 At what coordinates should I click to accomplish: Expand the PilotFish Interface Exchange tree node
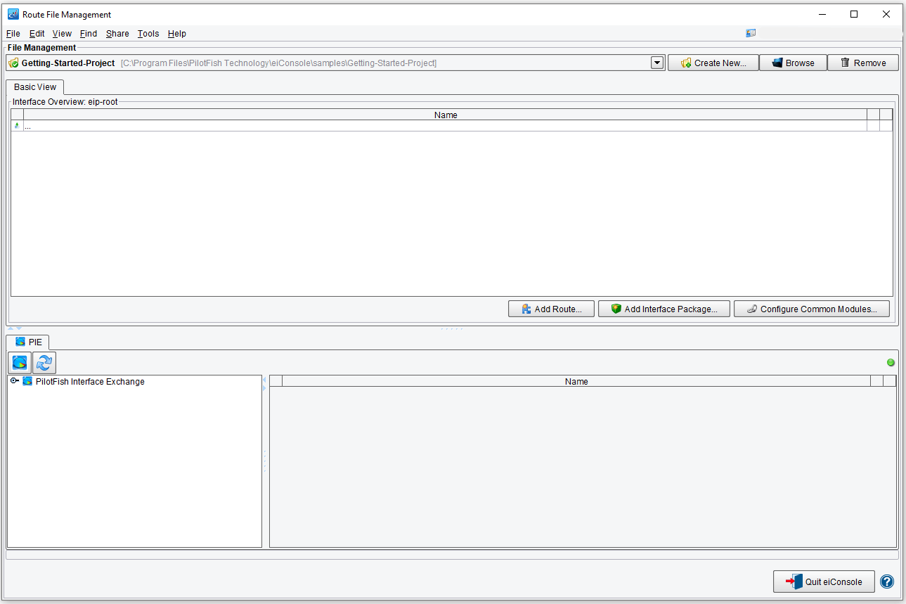click(14, 381)
